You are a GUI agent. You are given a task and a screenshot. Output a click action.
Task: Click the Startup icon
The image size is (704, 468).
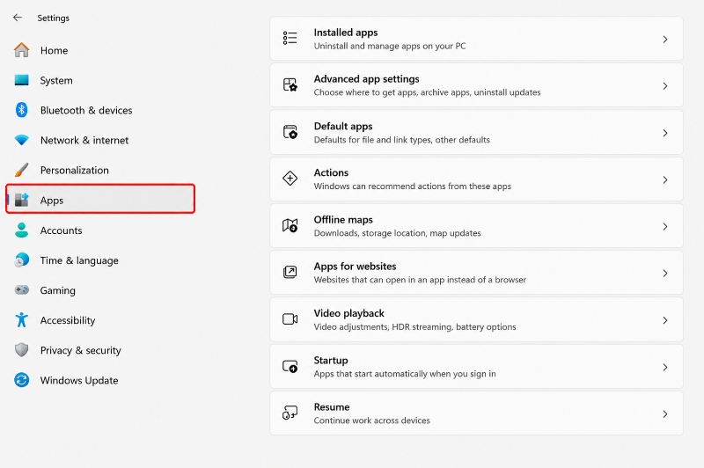(290, 366)
